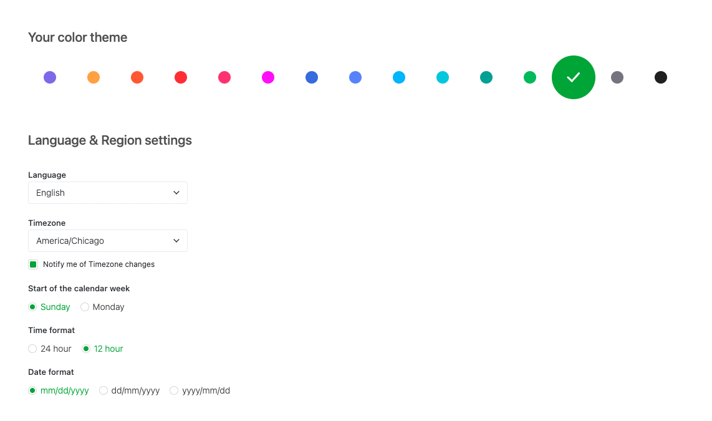Expand the Timezone America/Chicago dropdown
Viewport: 712px width, 421px height.
(x=107, y=241)
